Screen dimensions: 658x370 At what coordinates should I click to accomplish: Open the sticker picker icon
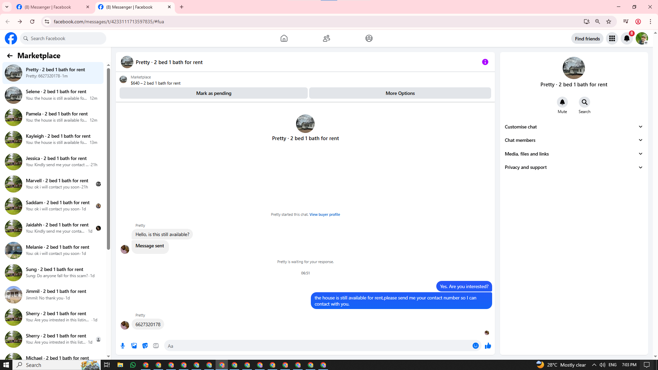[x=145, y=346]
